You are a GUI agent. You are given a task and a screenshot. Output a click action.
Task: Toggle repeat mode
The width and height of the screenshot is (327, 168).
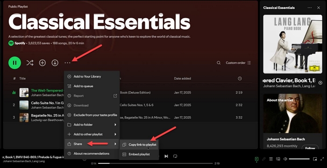click(x=175, y=156)
